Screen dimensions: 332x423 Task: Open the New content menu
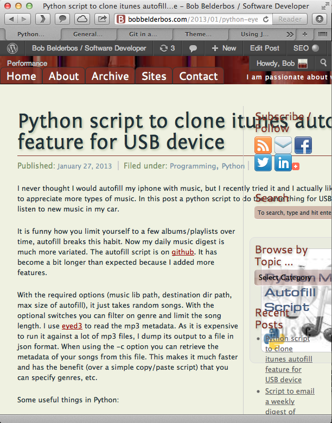pyautogui.click(x=224, y=48)
